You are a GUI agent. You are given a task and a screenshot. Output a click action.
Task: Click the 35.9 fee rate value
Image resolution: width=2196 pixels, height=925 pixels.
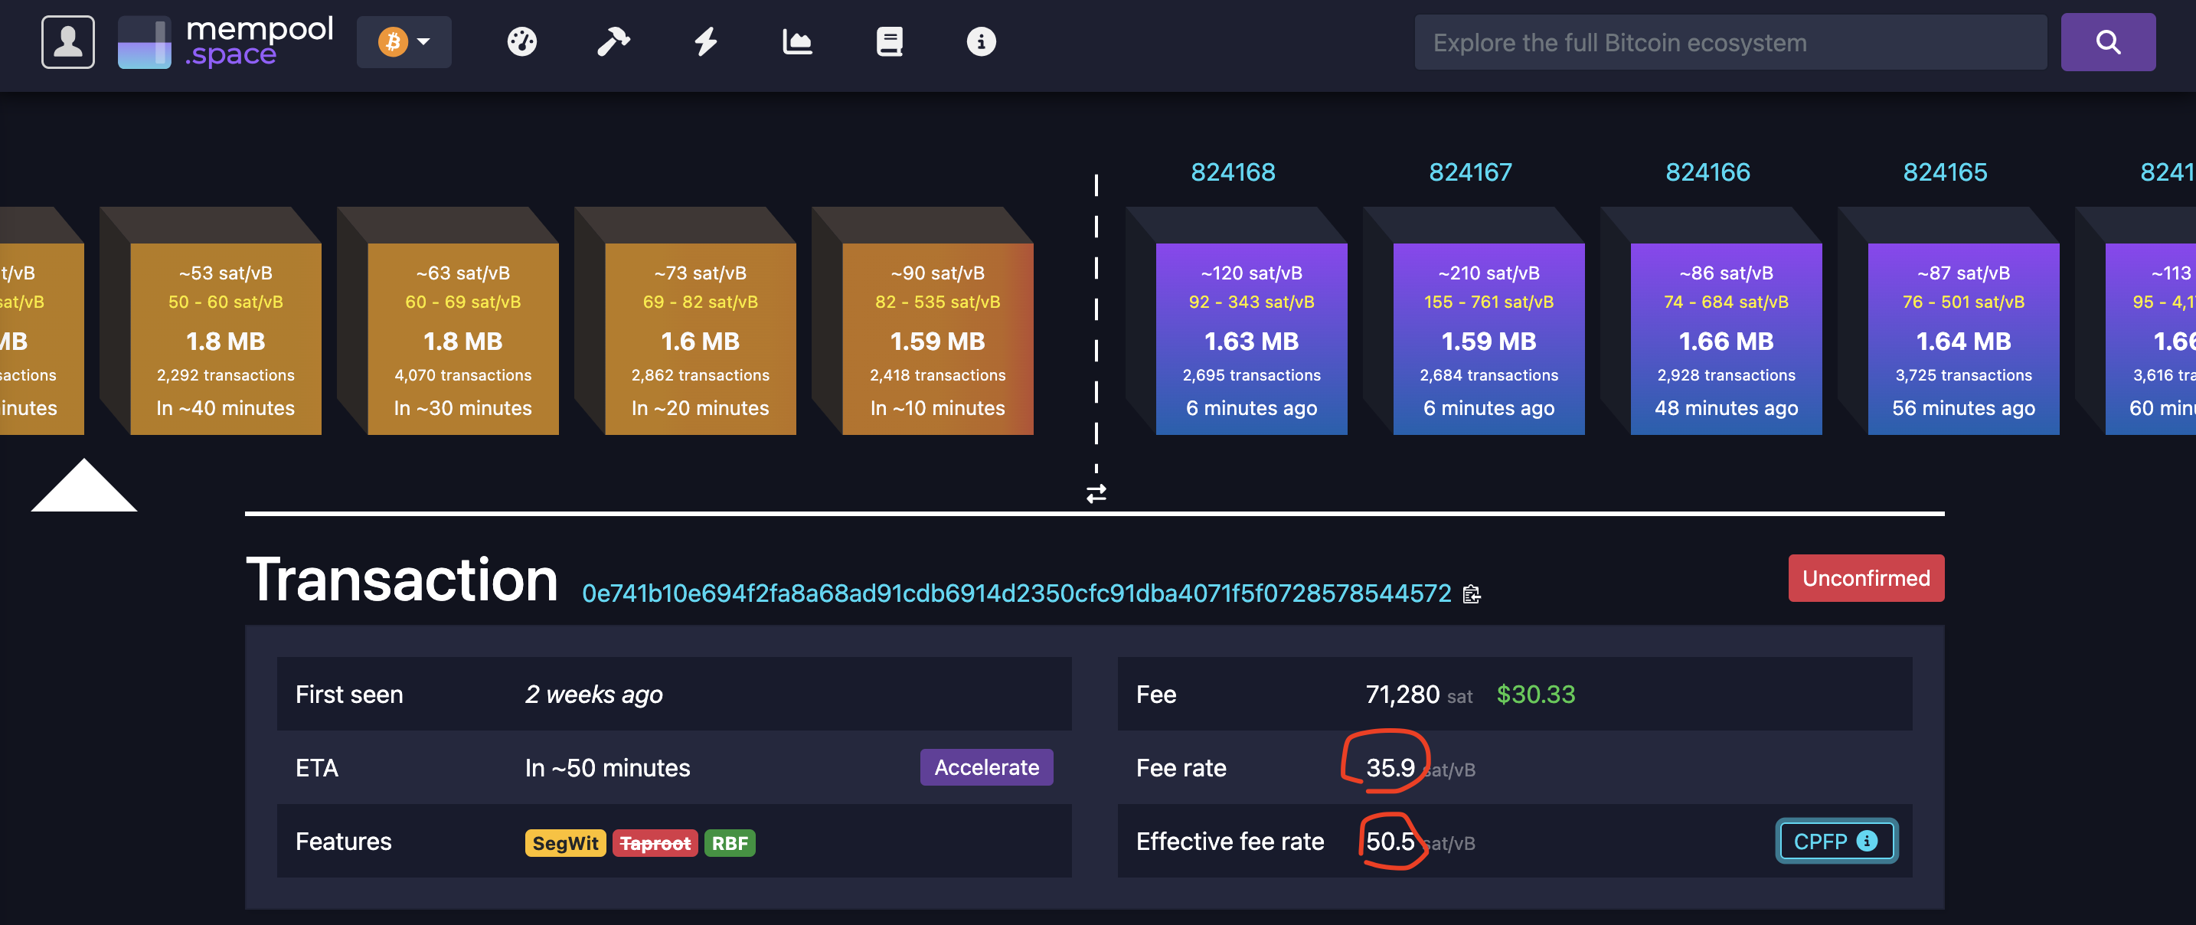pos(1390,768)
